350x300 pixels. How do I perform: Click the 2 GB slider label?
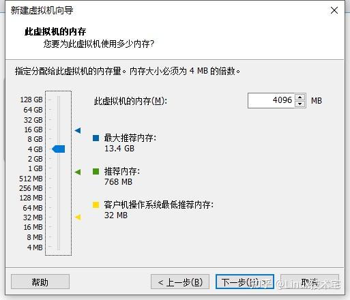[x=35, y=159]
